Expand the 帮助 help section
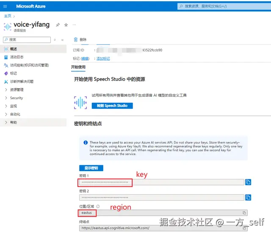The image size is (271, 234). point(33,122)
